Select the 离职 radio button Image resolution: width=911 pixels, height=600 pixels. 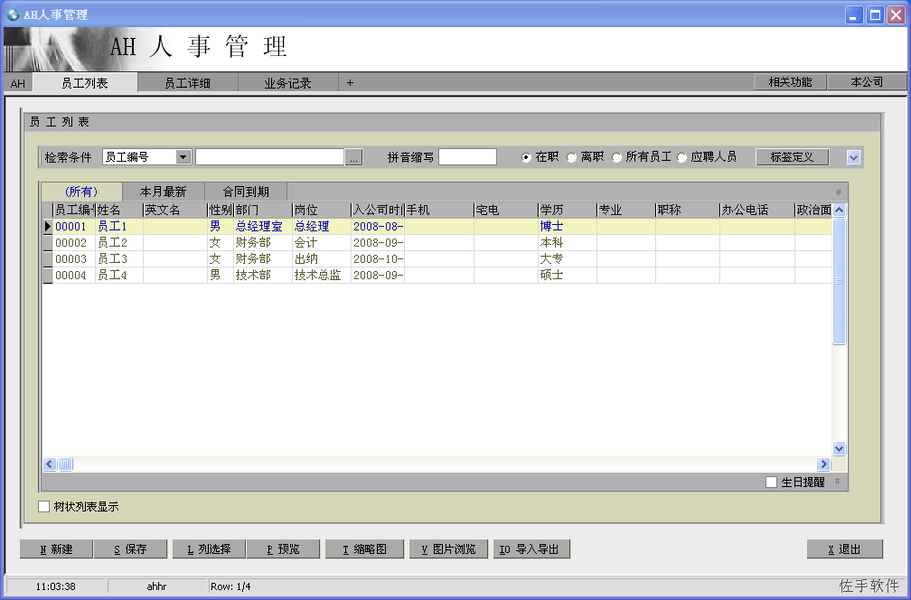[571, 157]
